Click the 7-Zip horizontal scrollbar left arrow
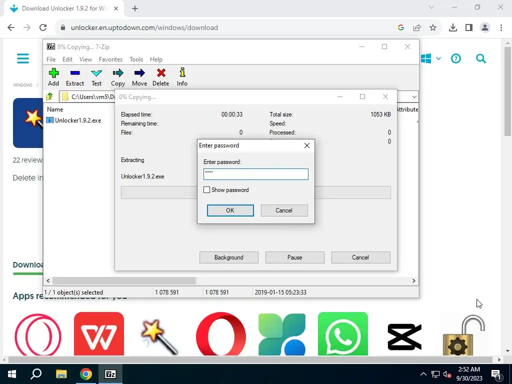This screenshot has width=512, height=384. tap(48, 280)
